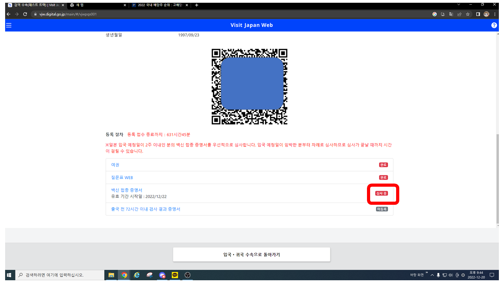Image resolution: width=504 pixels, height=283 pixels.
Task: Share this page from the address bar
Action: pyautogui.click(x=460, y=14)
